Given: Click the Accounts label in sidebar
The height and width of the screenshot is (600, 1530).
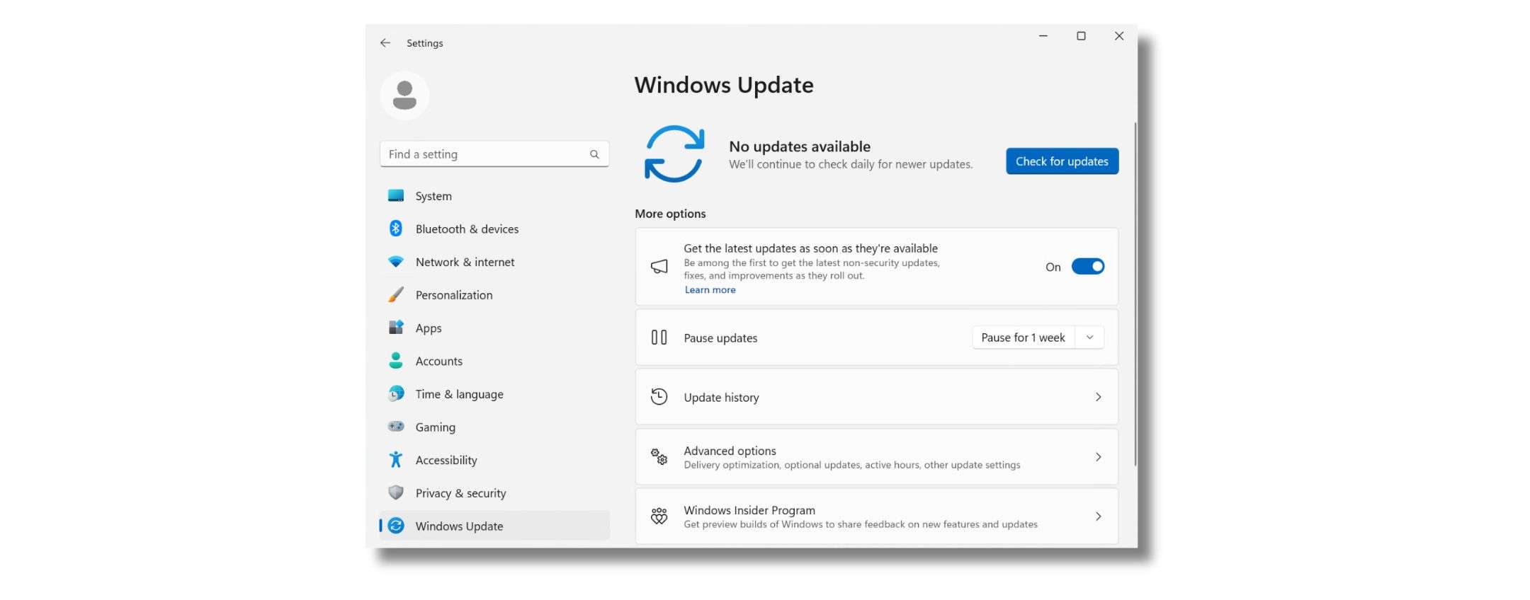Looking at the screenshot, I should point(439,361).
